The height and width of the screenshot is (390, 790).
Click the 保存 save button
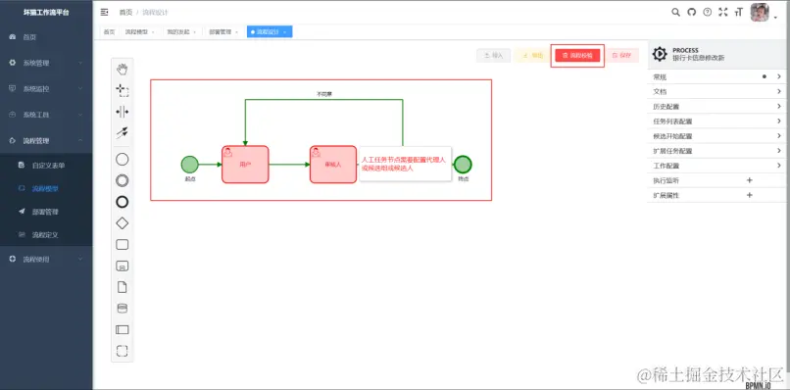621,56
